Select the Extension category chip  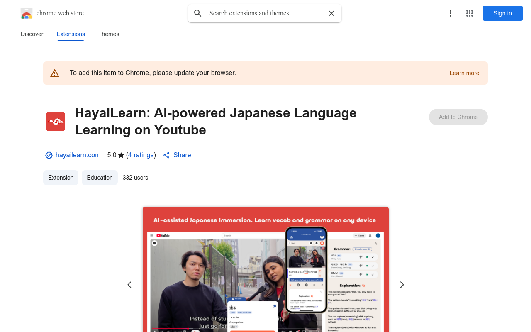[61, 178]
